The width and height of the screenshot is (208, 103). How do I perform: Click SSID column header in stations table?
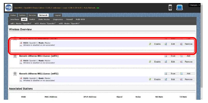(24, 97)
